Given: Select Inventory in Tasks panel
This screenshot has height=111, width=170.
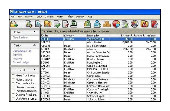Looking at the screenshot, I should 17,59.
